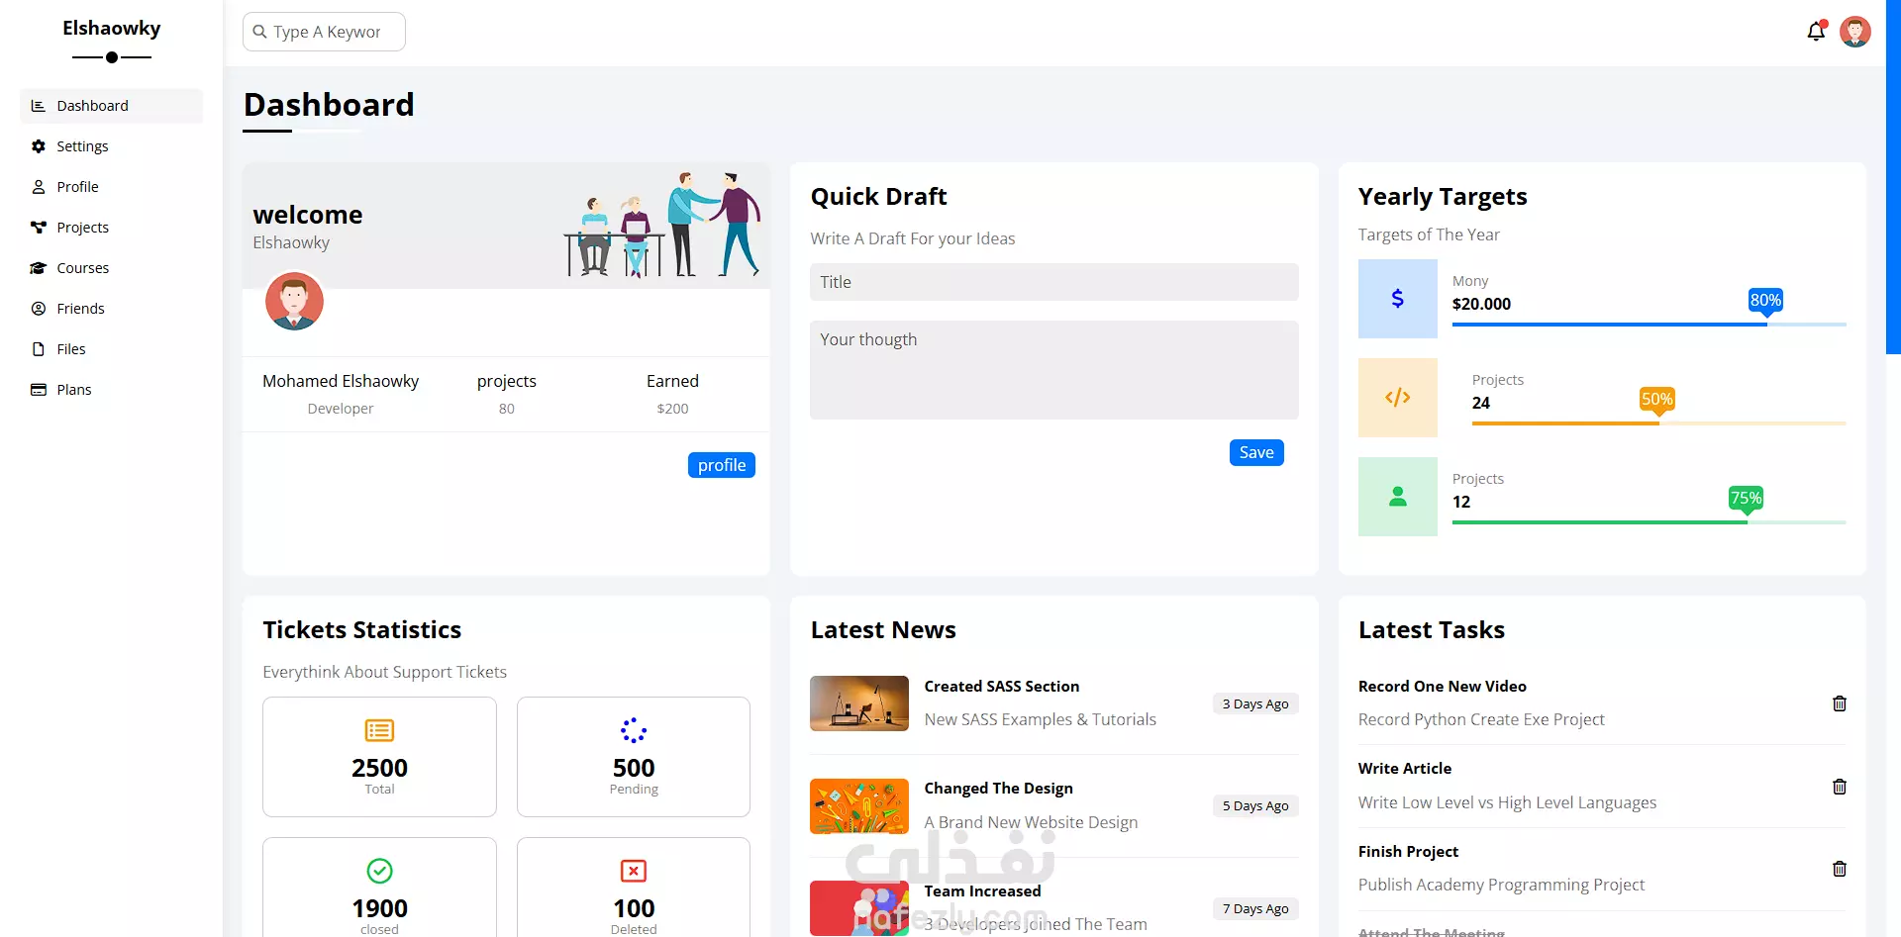Open the notifications bell icon
The image size is (1901, 937).
1816,32
